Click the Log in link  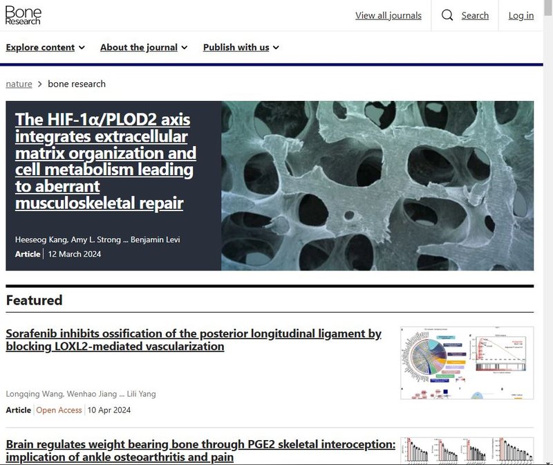(521, 15)
